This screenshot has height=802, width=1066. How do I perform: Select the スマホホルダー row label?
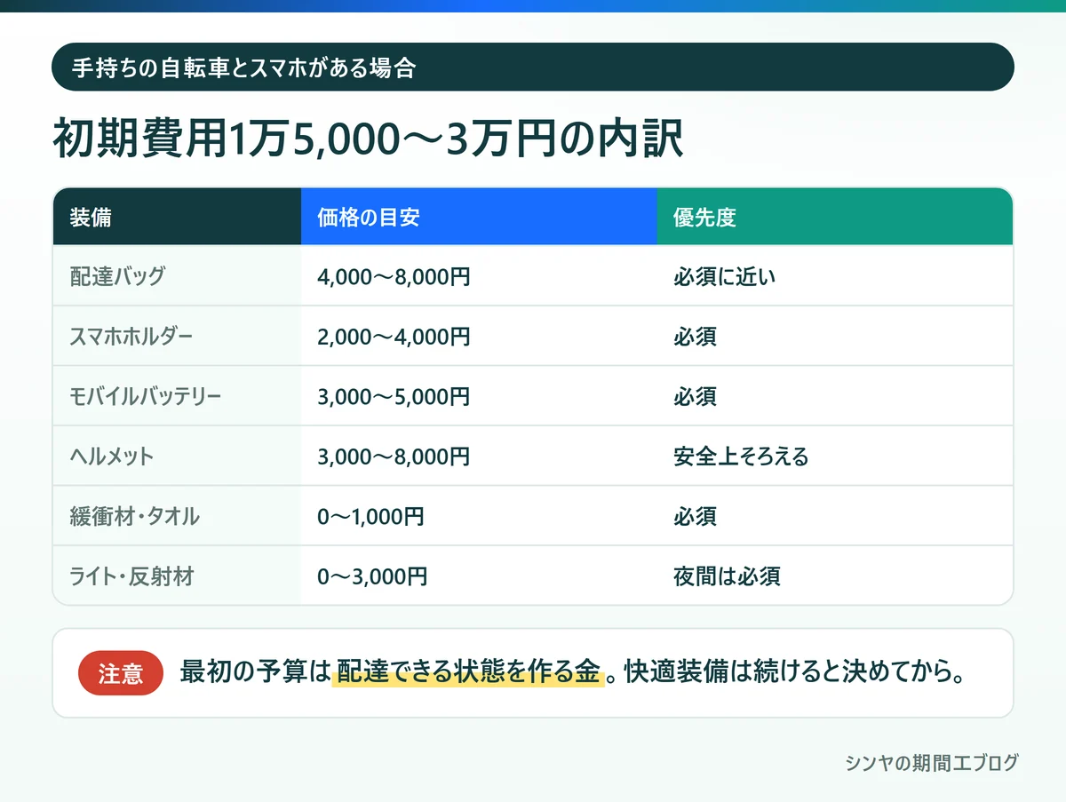(x=131, y=337)
